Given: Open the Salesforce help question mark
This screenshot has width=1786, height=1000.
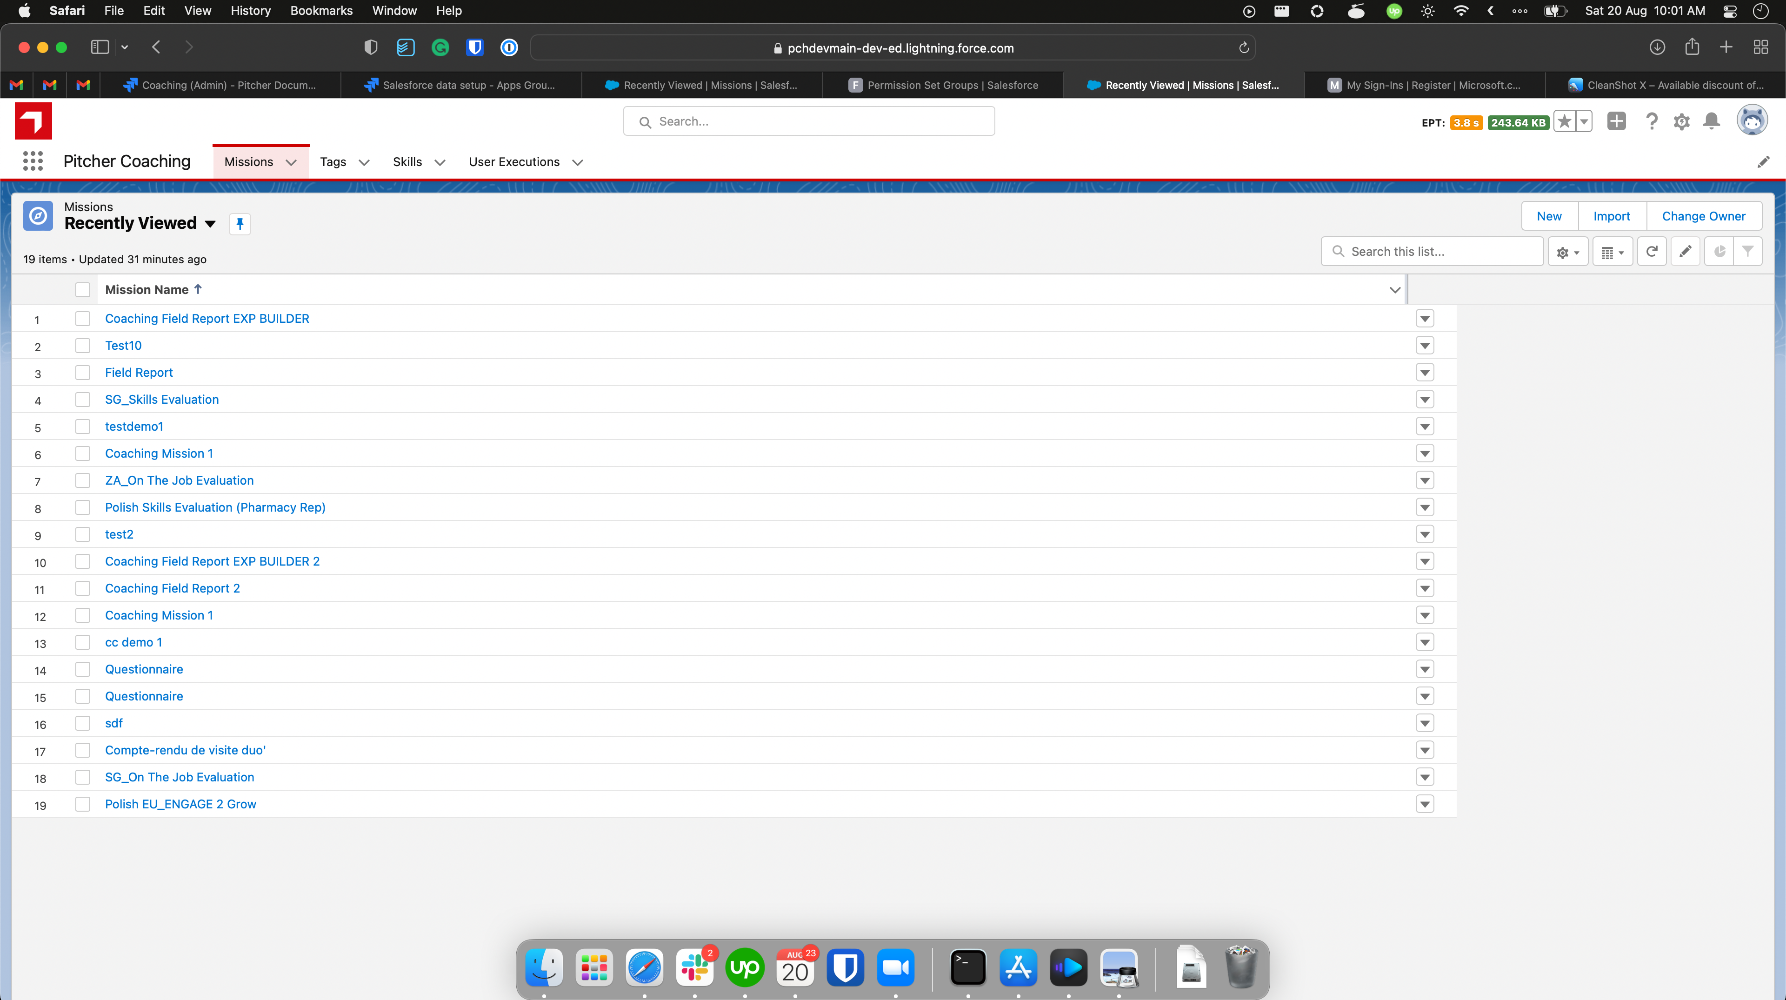Looking at the screenshot, I should point(1652,122).
